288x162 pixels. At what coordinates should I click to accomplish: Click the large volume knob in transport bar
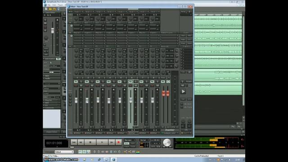point(167,143)
